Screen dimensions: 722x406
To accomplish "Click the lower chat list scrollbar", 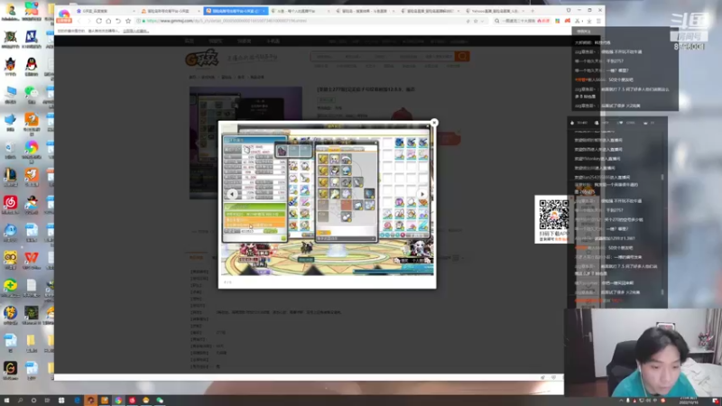I will [662, 291].
